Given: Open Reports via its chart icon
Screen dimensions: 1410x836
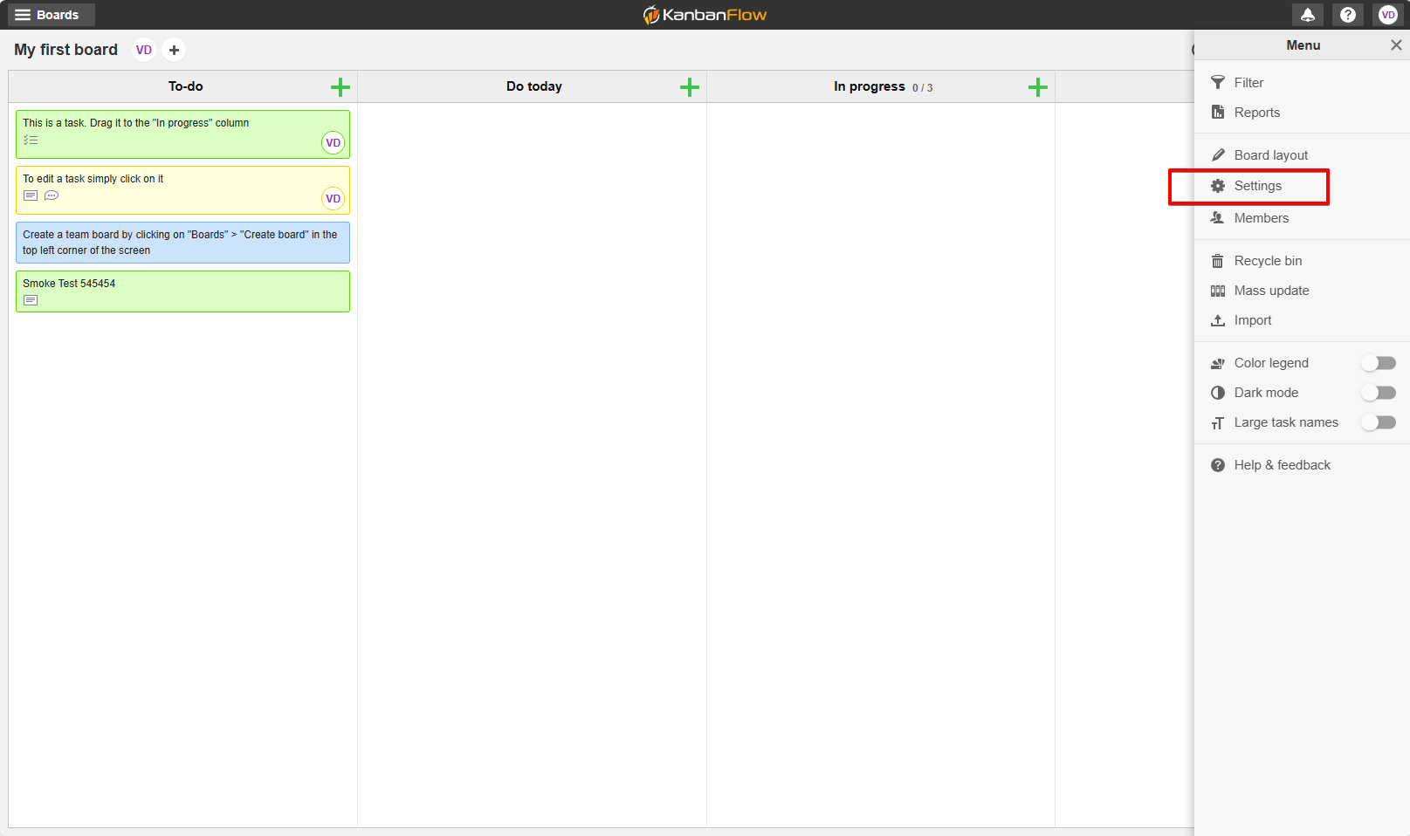Looking at the screenshot, I should (1217, 112).
